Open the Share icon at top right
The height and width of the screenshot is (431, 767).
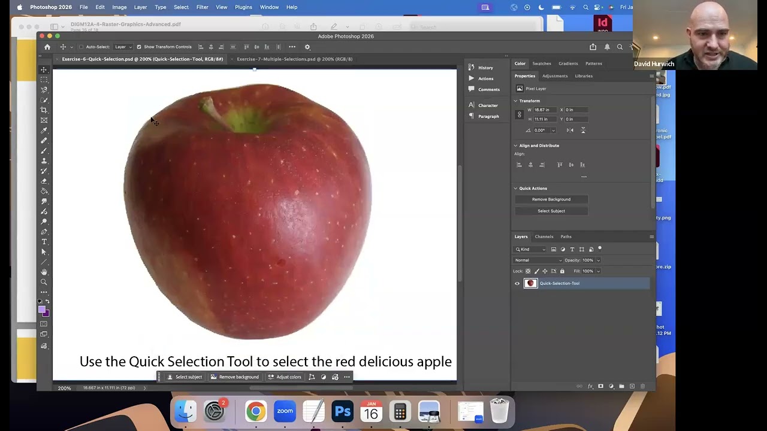point(593,47)
